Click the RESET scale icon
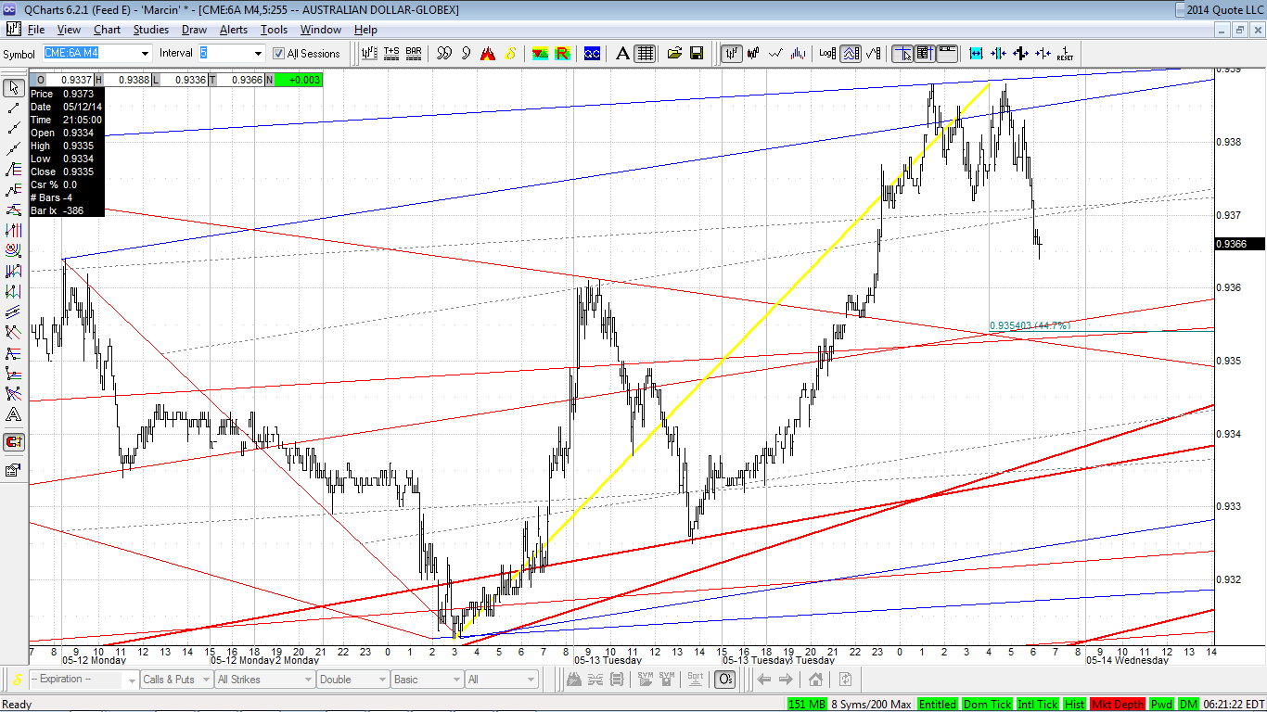Image resolution: width=1267 pixels, height=712 pixels. pos(1065,54)
